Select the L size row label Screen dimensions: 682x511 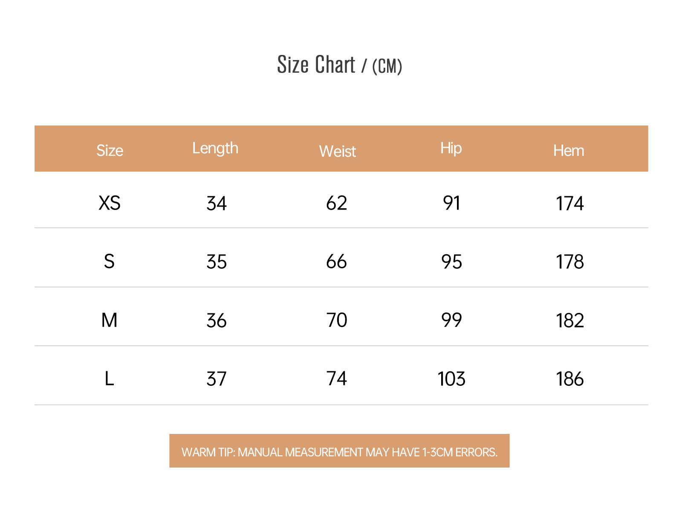tap(109, 379)
